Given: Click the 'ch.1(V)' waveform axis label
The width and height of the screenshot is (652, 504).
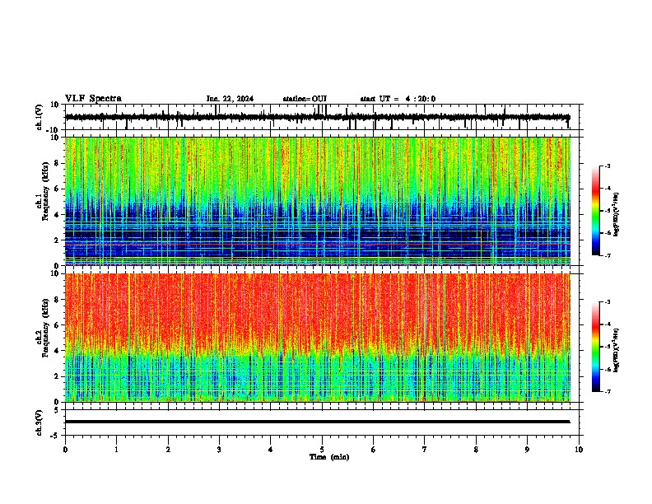Looking at the screenshot, I should coord(40,117).
